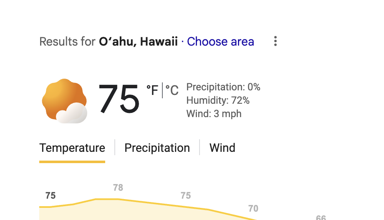Click the "Results for" text
This screenshot has width=384, height=220.
click(67, 42)
